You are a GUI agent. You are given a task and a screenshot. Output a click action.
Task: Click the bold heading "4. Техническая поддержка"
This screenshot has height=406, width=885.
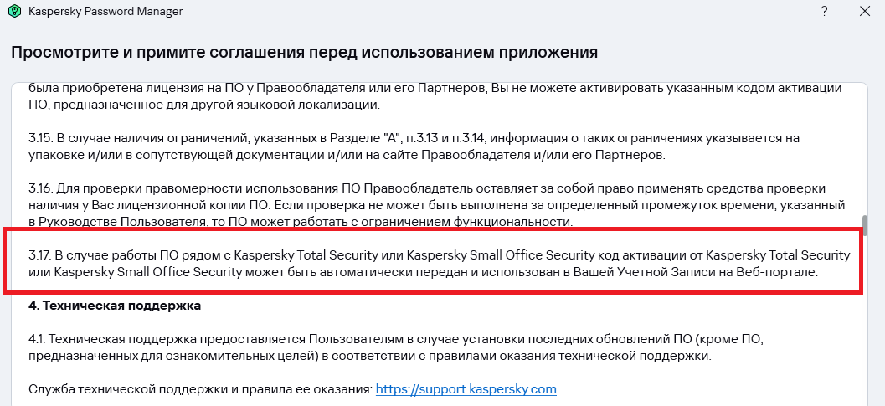[115, 306]
